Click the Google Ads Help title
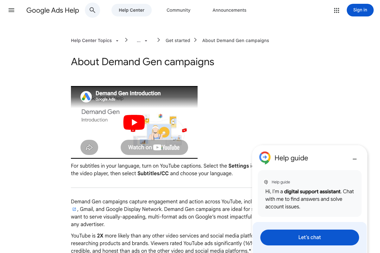Screen dimensions: 380x253 tap(53, 10)
